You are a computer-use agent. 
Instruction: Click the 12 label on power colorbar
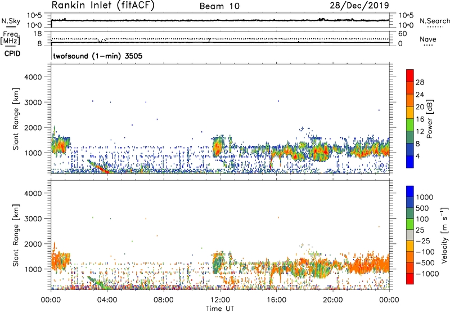pyautogui.click(x=420, y=132)
